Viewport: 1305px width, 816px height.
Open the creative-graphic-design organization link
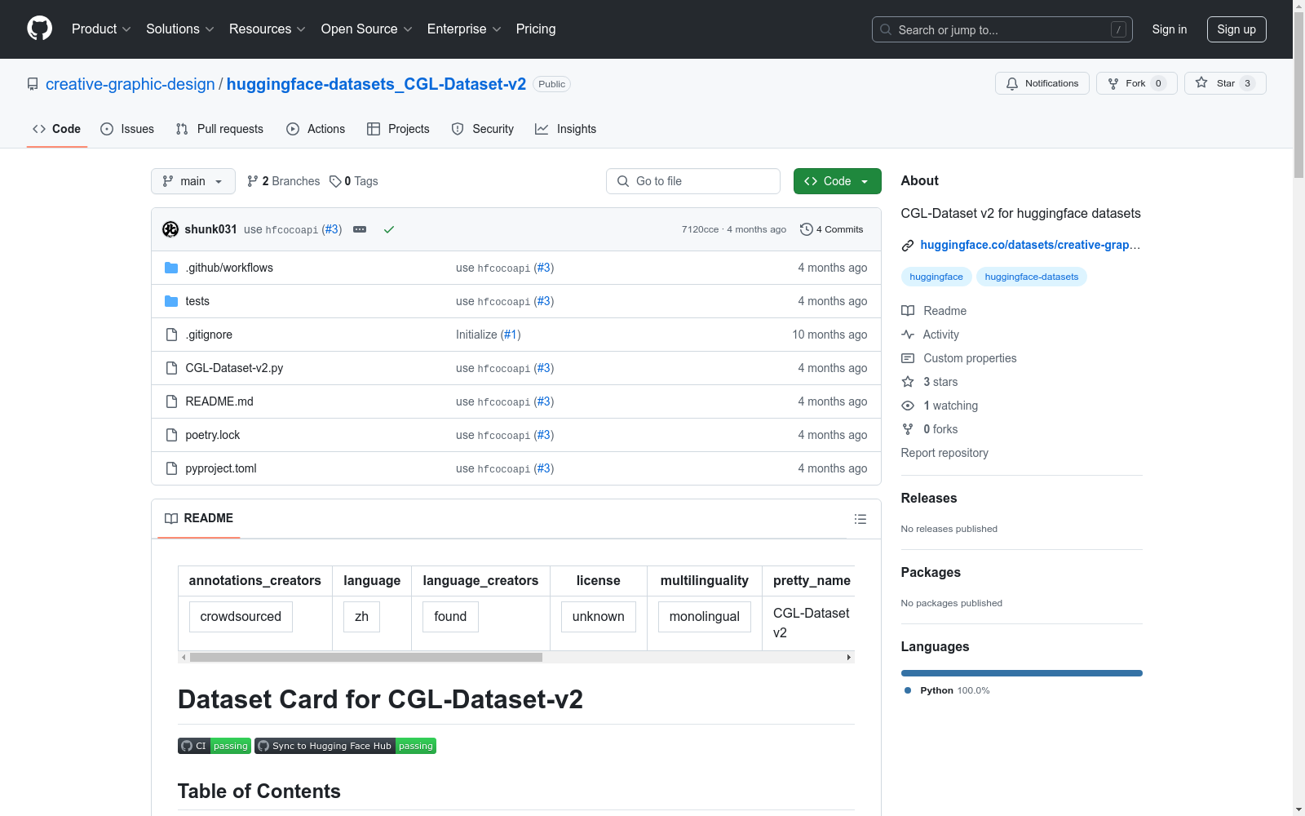click(x=130, y=84)
